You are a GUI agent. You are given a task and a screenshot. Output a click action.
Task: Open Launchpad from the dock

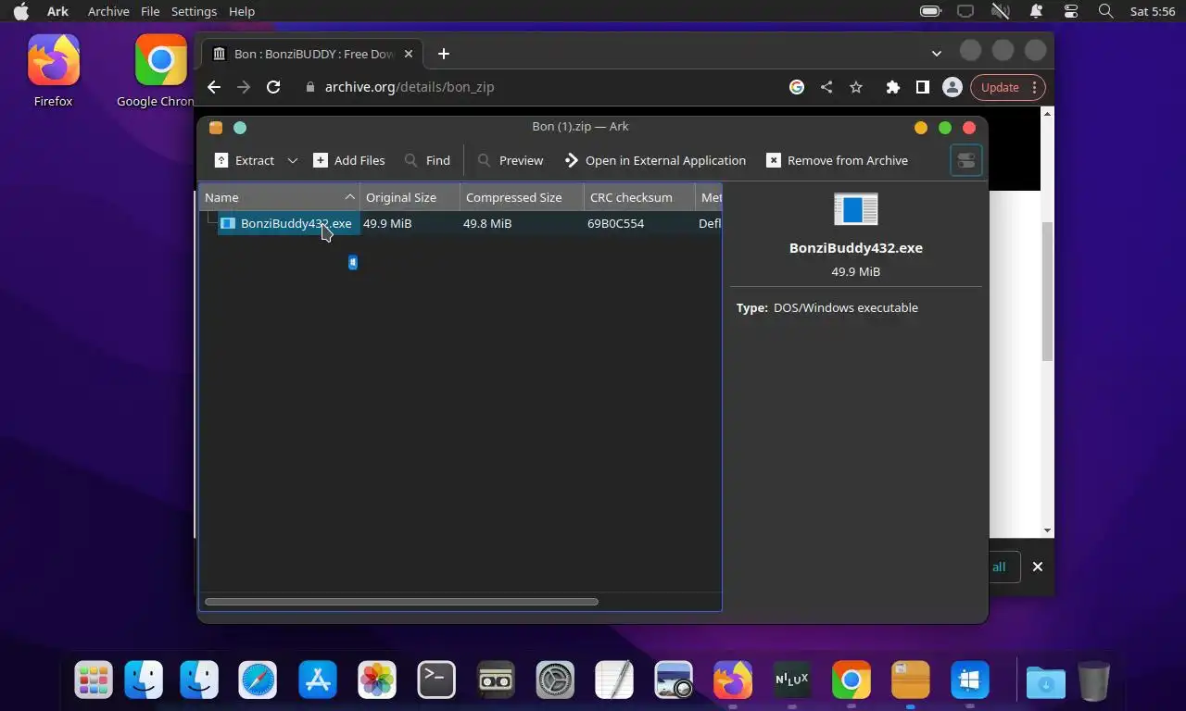94,681
